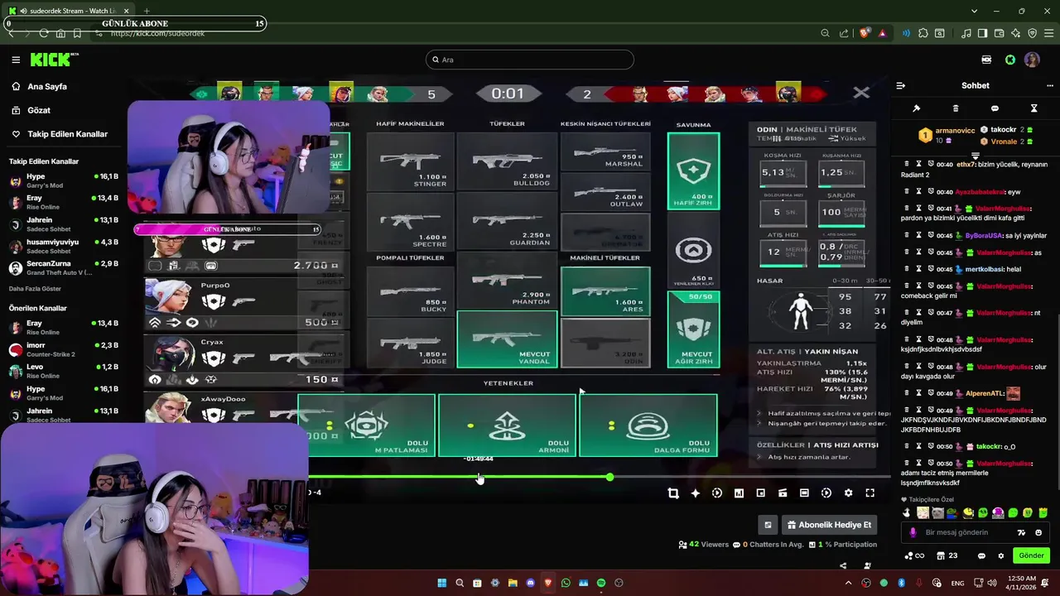
Task: Open Windows Start menu
Action: (441, 583)
